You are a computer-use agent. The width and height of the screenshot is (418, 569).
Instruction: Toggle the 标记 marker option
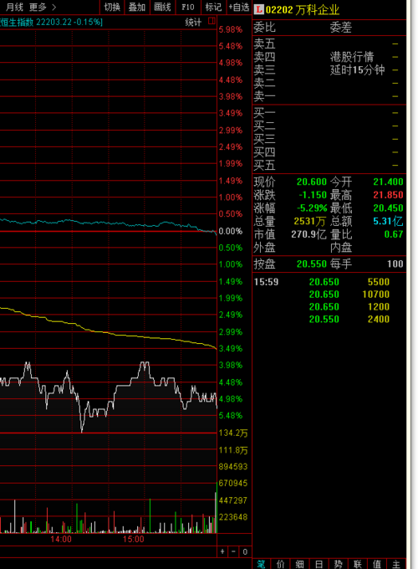(213, 7)
